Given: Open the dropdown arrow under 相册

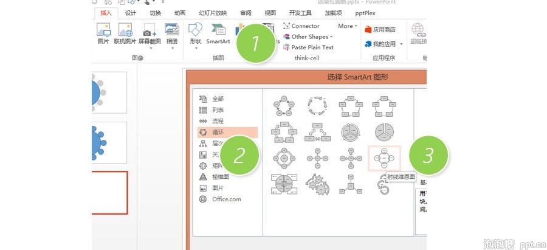Looking at the screenshot, I should point(173,48).
